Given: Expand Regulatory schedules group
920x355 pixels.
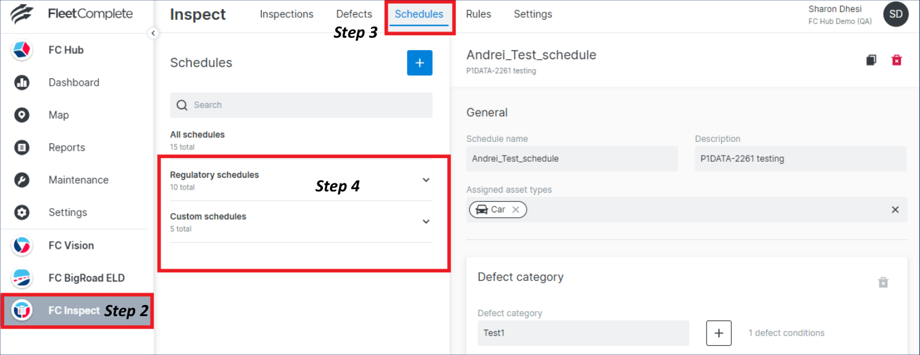Looking at the screenshot, I should 426,180.
